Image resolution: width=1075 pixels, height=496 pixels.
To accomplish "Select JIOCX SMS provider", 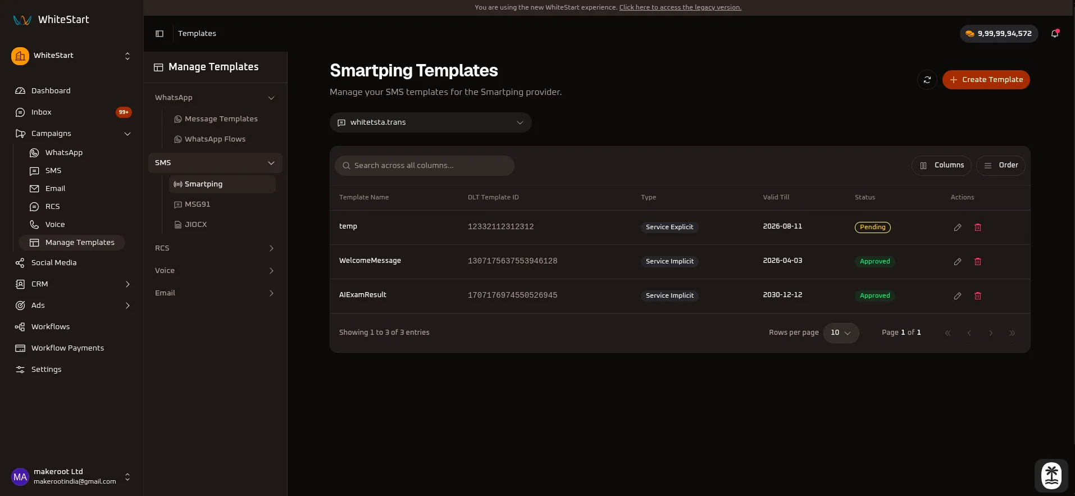I will click(x=221, y=224).
